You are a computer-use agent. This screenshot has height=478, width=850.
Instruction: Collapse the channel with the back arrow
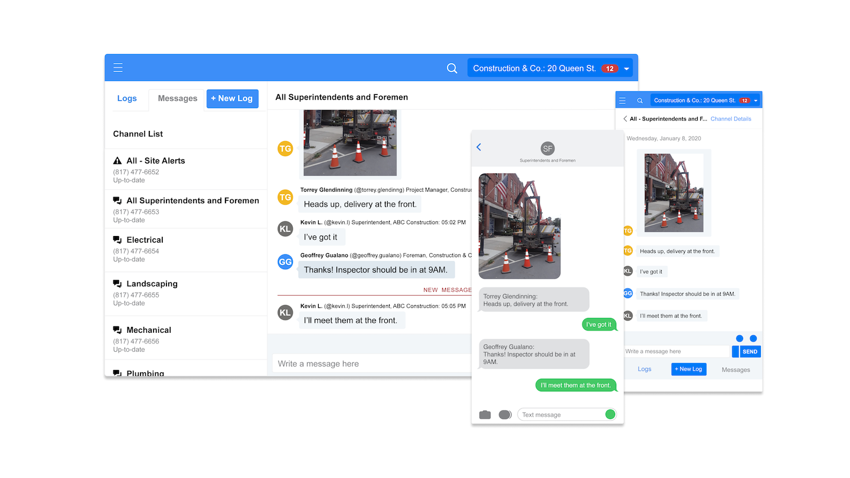[x=625, y=119]
